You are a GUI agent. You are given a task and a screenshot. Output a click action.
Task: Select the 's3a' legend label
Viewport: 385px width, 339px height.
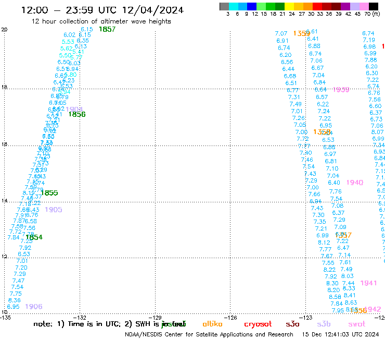292,324
